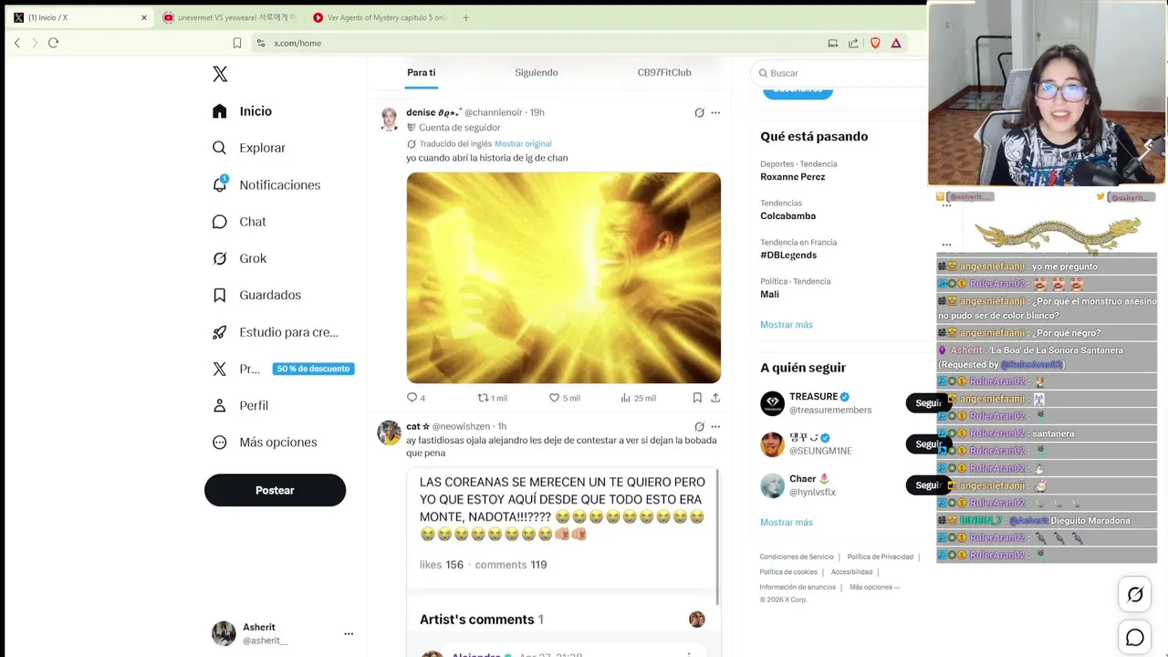This screenshot has width=1168, height=657.
Task: Open more options on denise's post
Action: click(x=715, y=112)
